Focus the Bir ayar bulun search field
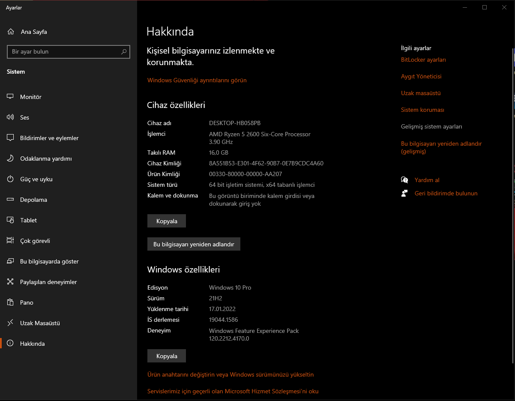This screenshot has width=515, height=401. click(x=64, y=52)
